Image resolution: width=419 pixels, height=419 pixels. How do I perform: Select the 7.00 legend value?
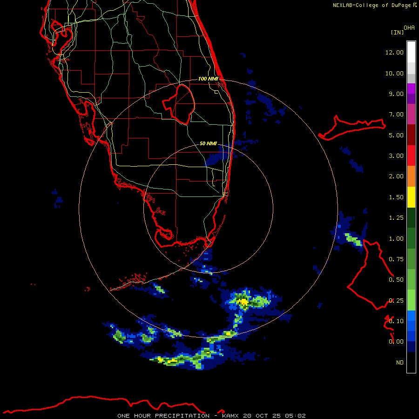coord(396,115)
